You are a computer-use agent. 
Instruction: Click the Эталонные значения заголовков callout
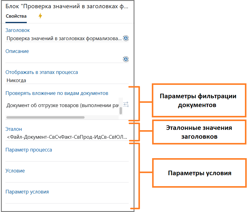pyautogui.click(x=199, y=132)
